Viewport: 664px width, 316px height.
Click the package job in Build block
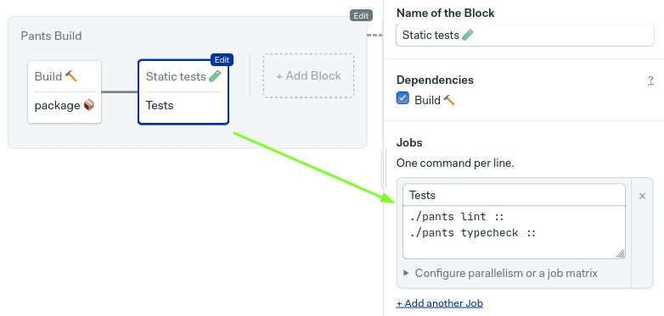(65, 105)
